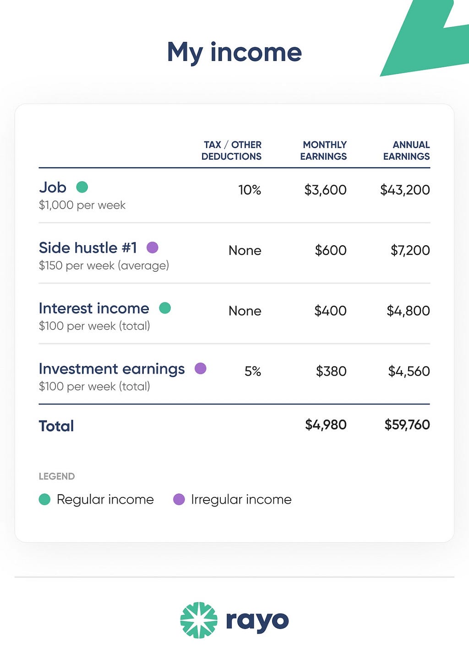Click the 10% deduction for Job
This screenshot has width=469, height=663.
click(x=250, y=190)
